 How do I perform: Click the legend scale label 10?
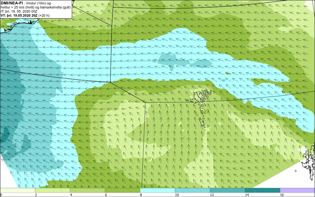coord(177,195)
